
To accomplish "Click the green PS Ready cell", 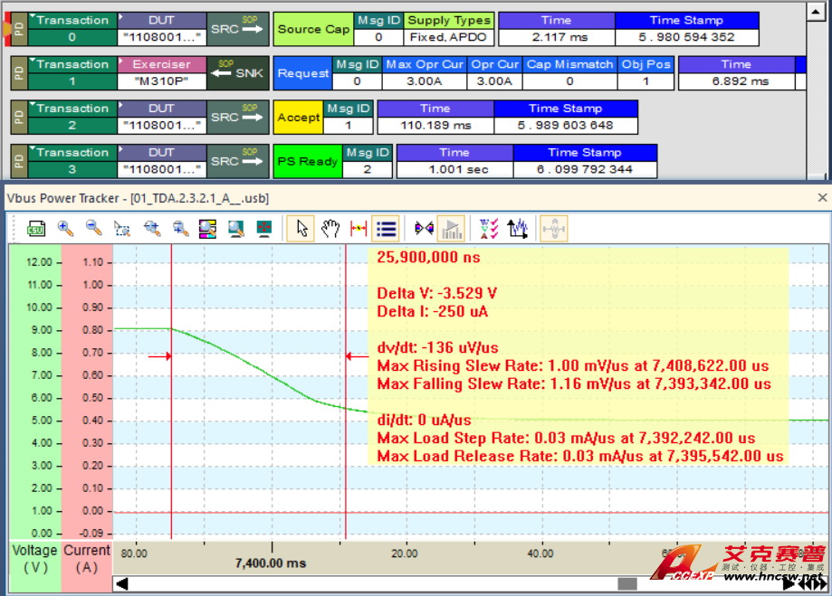I will 306,161.
